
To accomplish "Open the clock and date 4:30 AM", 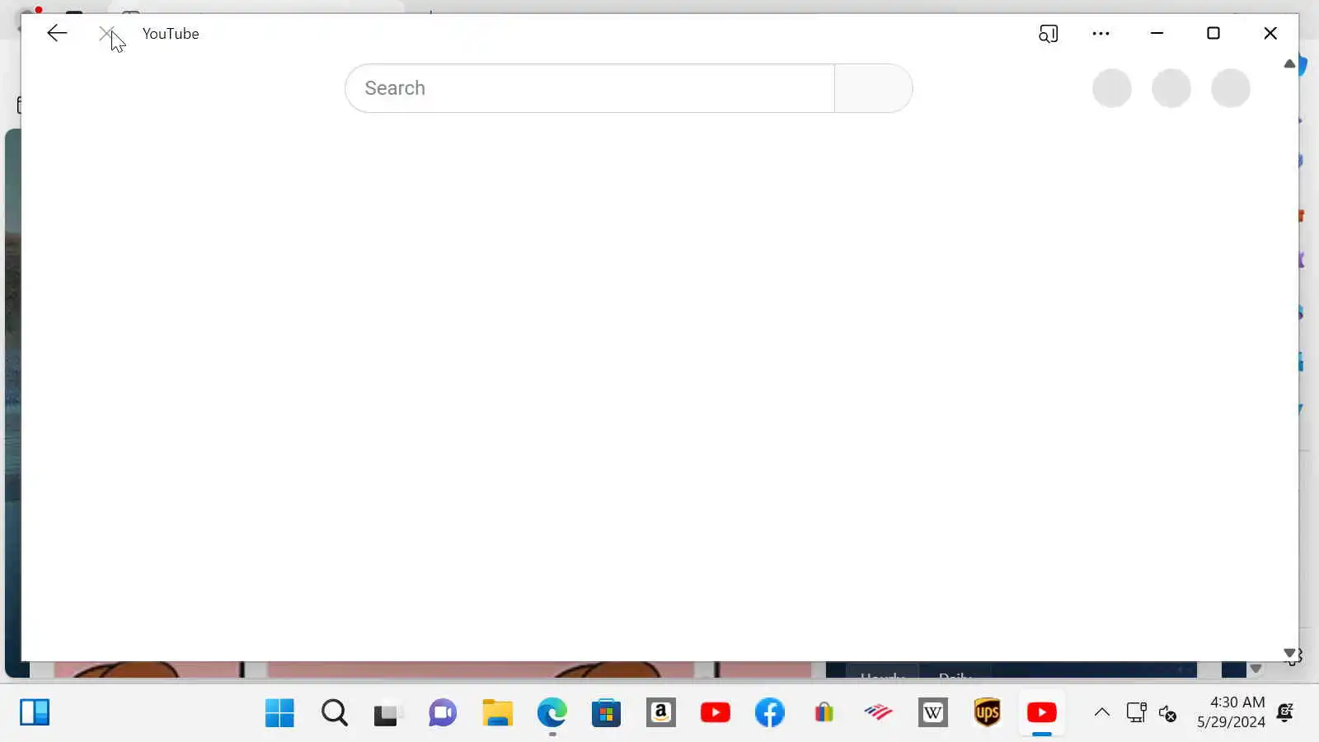I will [x=1231, y=712].
